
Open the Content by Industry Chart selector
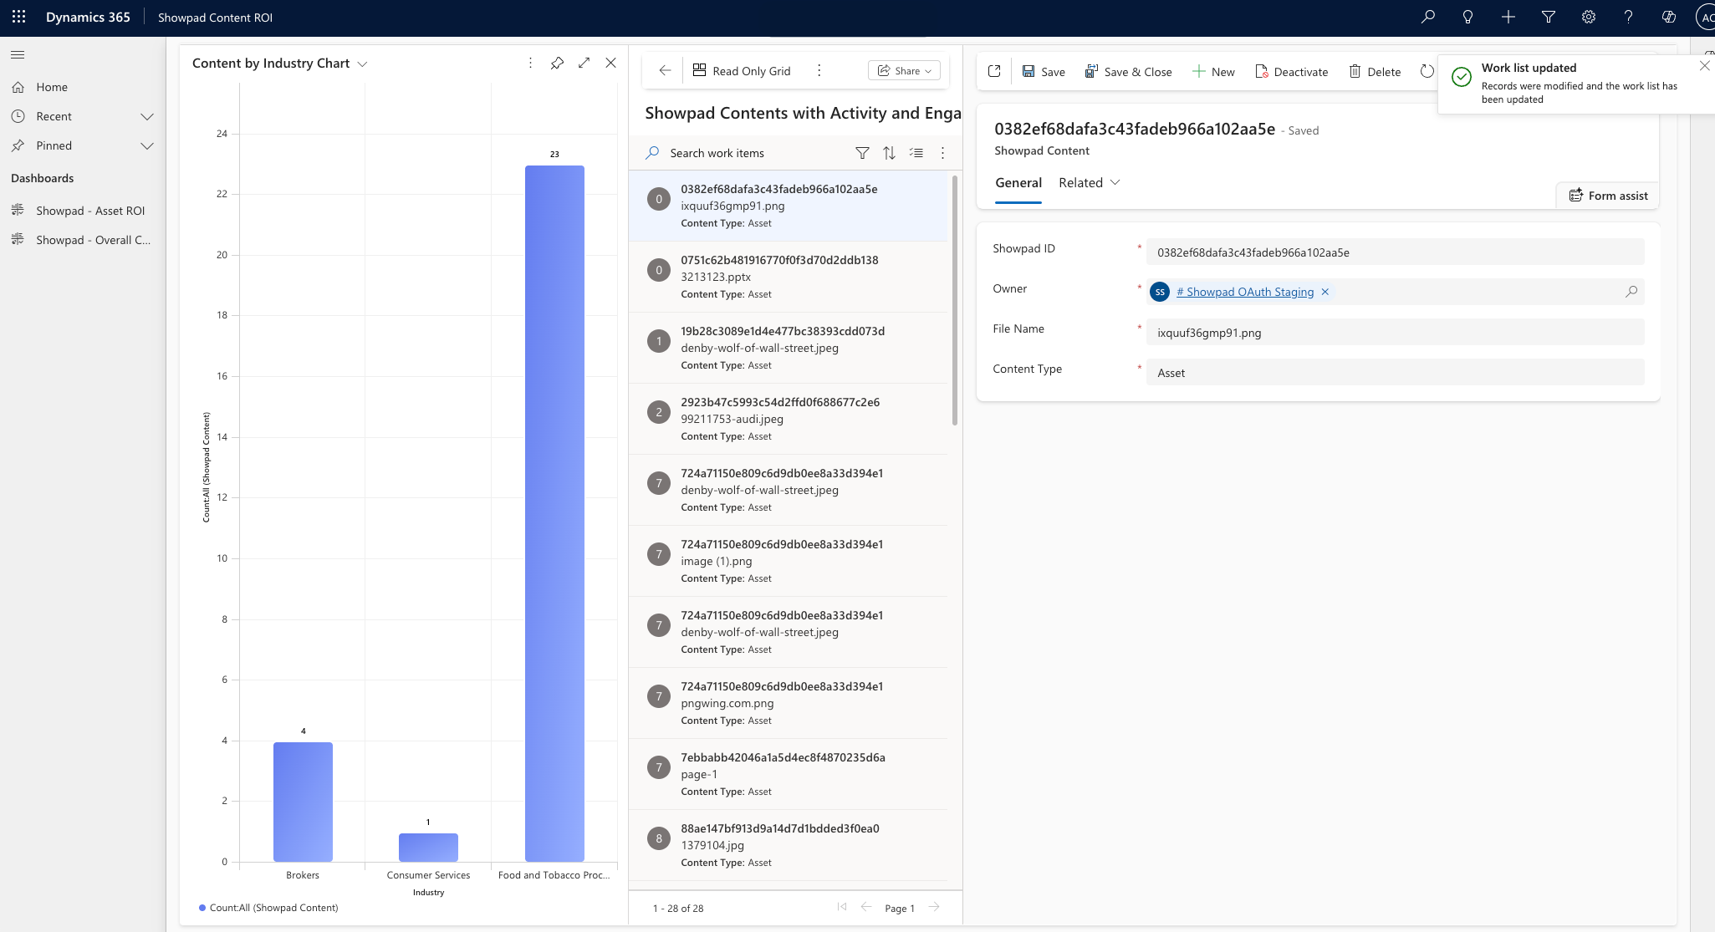coord(362,64)
